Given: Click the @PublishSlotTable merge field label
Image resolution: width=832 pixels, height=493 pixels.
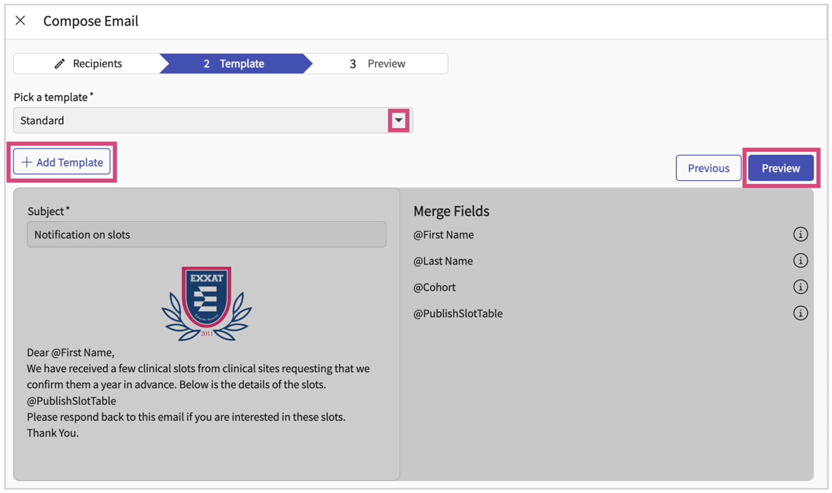Looking at the screenshot, I should (458, 314).
